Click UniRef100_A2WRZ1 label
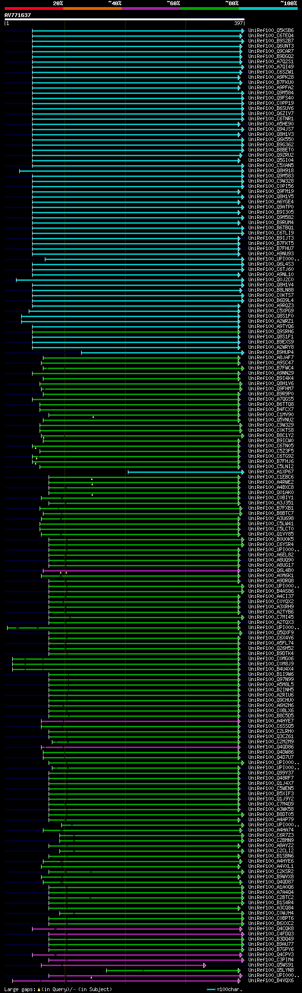Image resolution: width=302 pixels, height=993 pixels. [x=271, y=321]
